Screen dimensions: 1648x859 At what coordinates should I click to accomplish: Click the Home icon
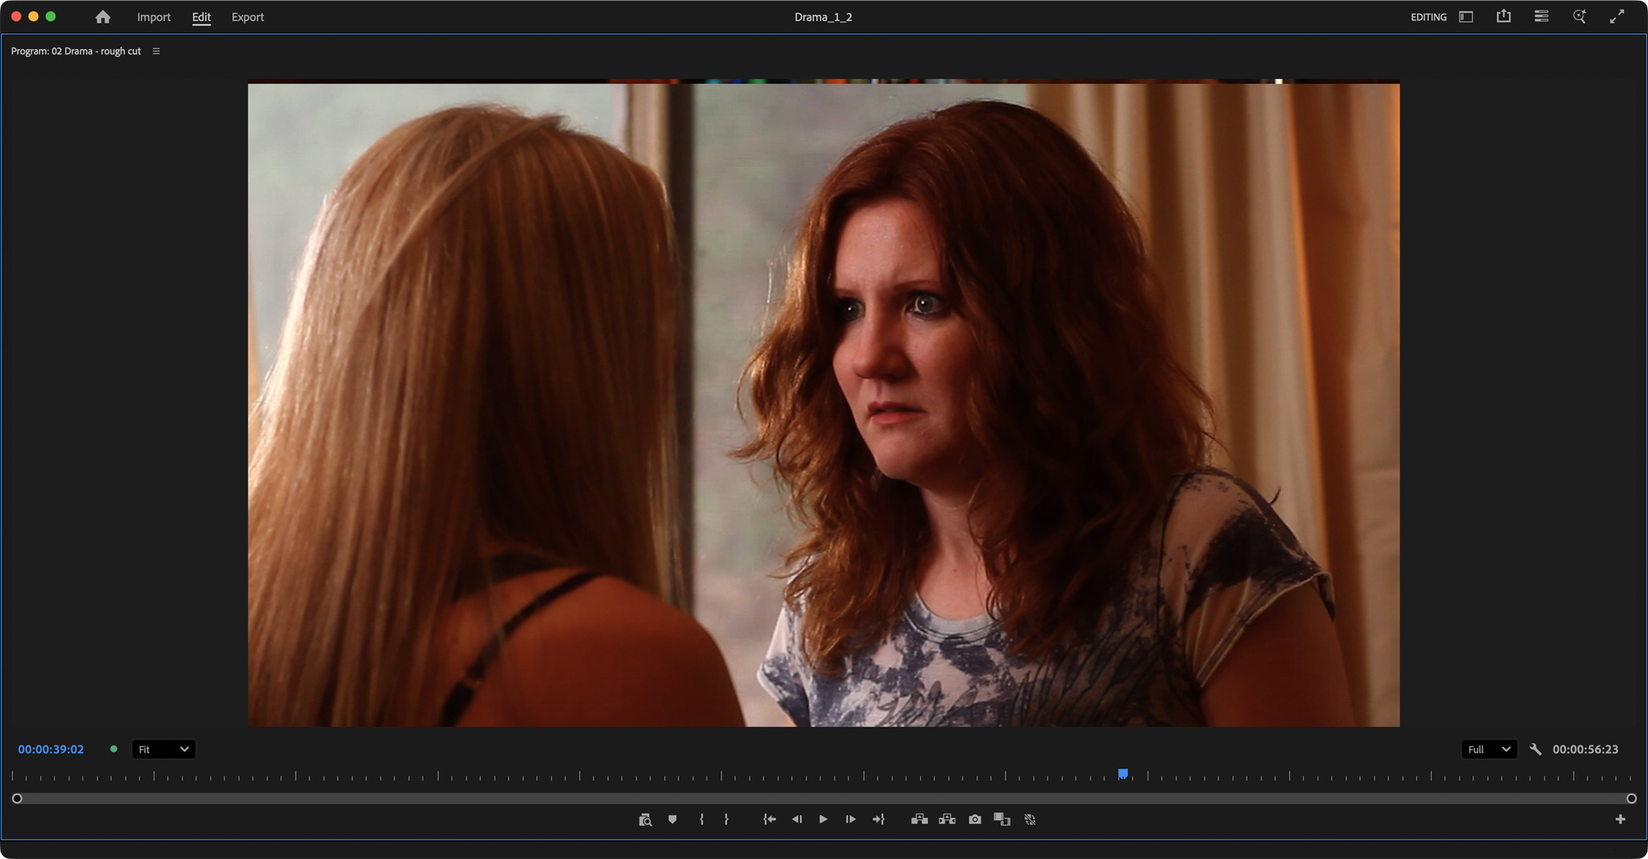pyautogui.click(x=103, y=17)
